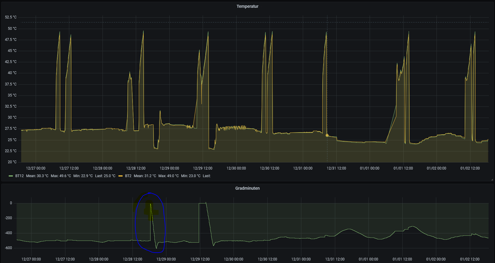
Task: Click '12/29 00:00' on Temperatur x-axis
Action: pyautogui.click(x=169, y=168)
